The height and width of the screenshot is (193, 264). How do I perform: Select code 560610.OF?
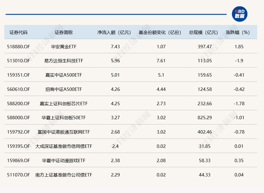tap(18, 89)
